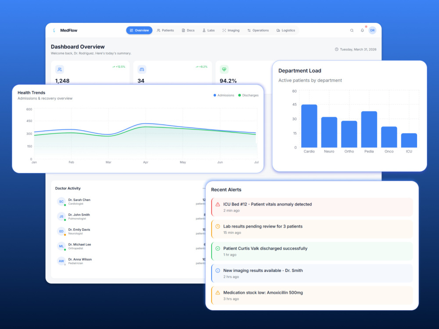The width and height of the screenshot is (439, 329).
Task: Click the red warning icon on ICU alert
Action: click(218, 204)
